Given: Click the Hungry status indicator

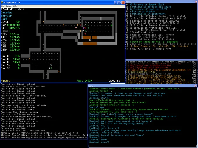Looking at the screenshot, I should coord(6,81).
